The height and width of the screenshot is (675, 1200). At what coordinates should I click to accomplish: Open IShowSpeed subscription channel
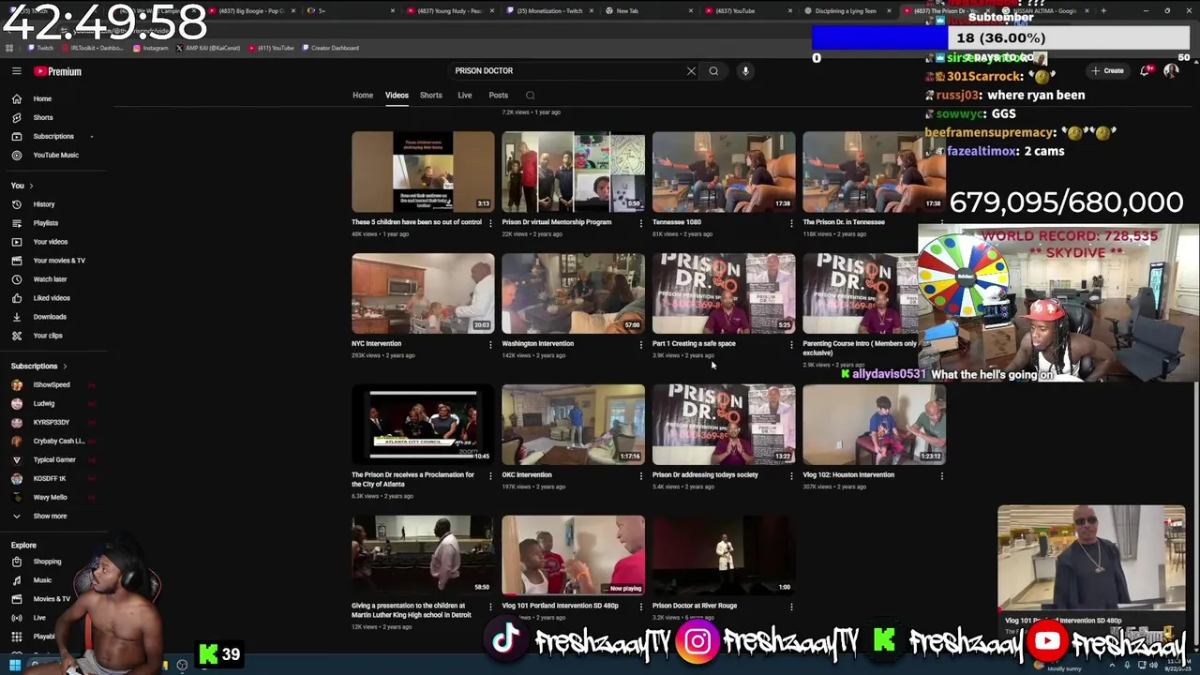pyautogui.click(x=52, y=385)
